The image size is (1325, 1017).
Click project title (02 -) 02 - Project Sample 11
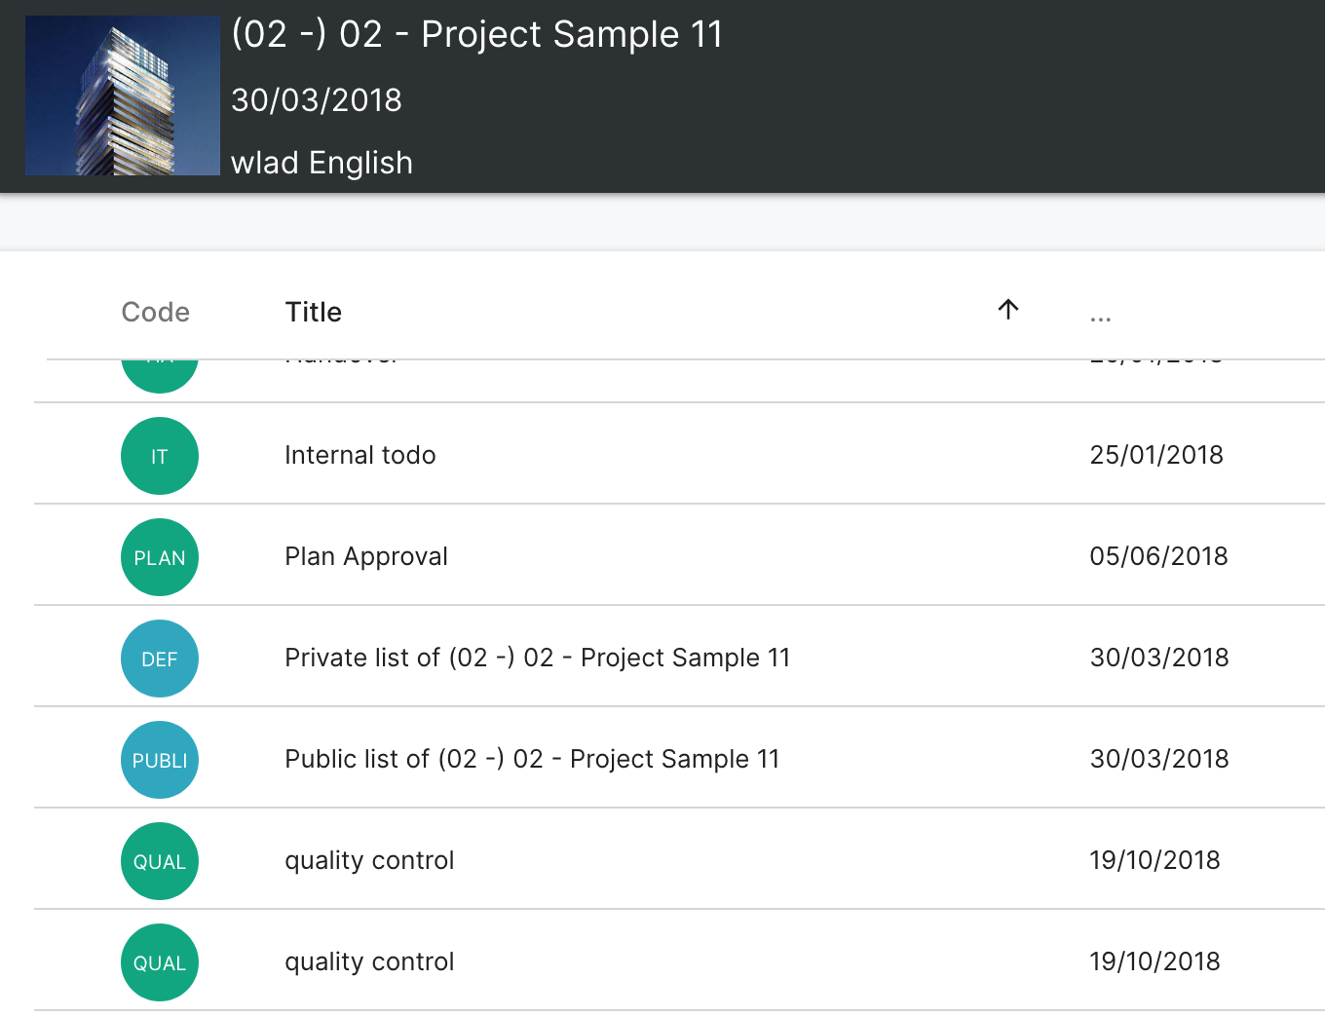(x=477, y=34)
